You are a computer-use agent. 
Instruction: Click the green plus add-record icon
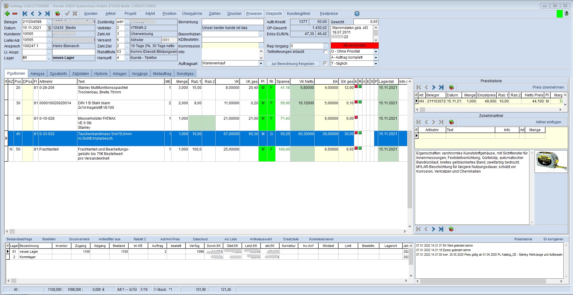pyautogui.click(x=7, y=14)
